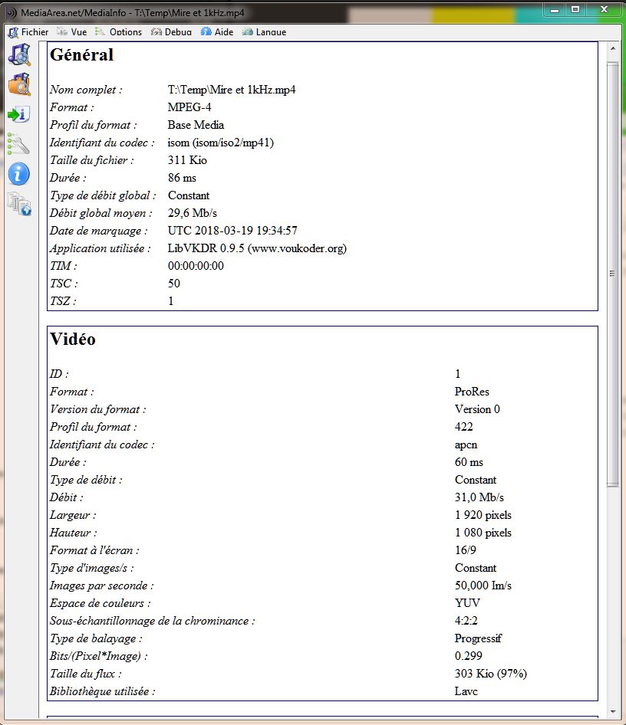The width and height of the screenshot is (626, 725).
Task: Click the 'Application utilisée :' label
Action: coord(100,248)
